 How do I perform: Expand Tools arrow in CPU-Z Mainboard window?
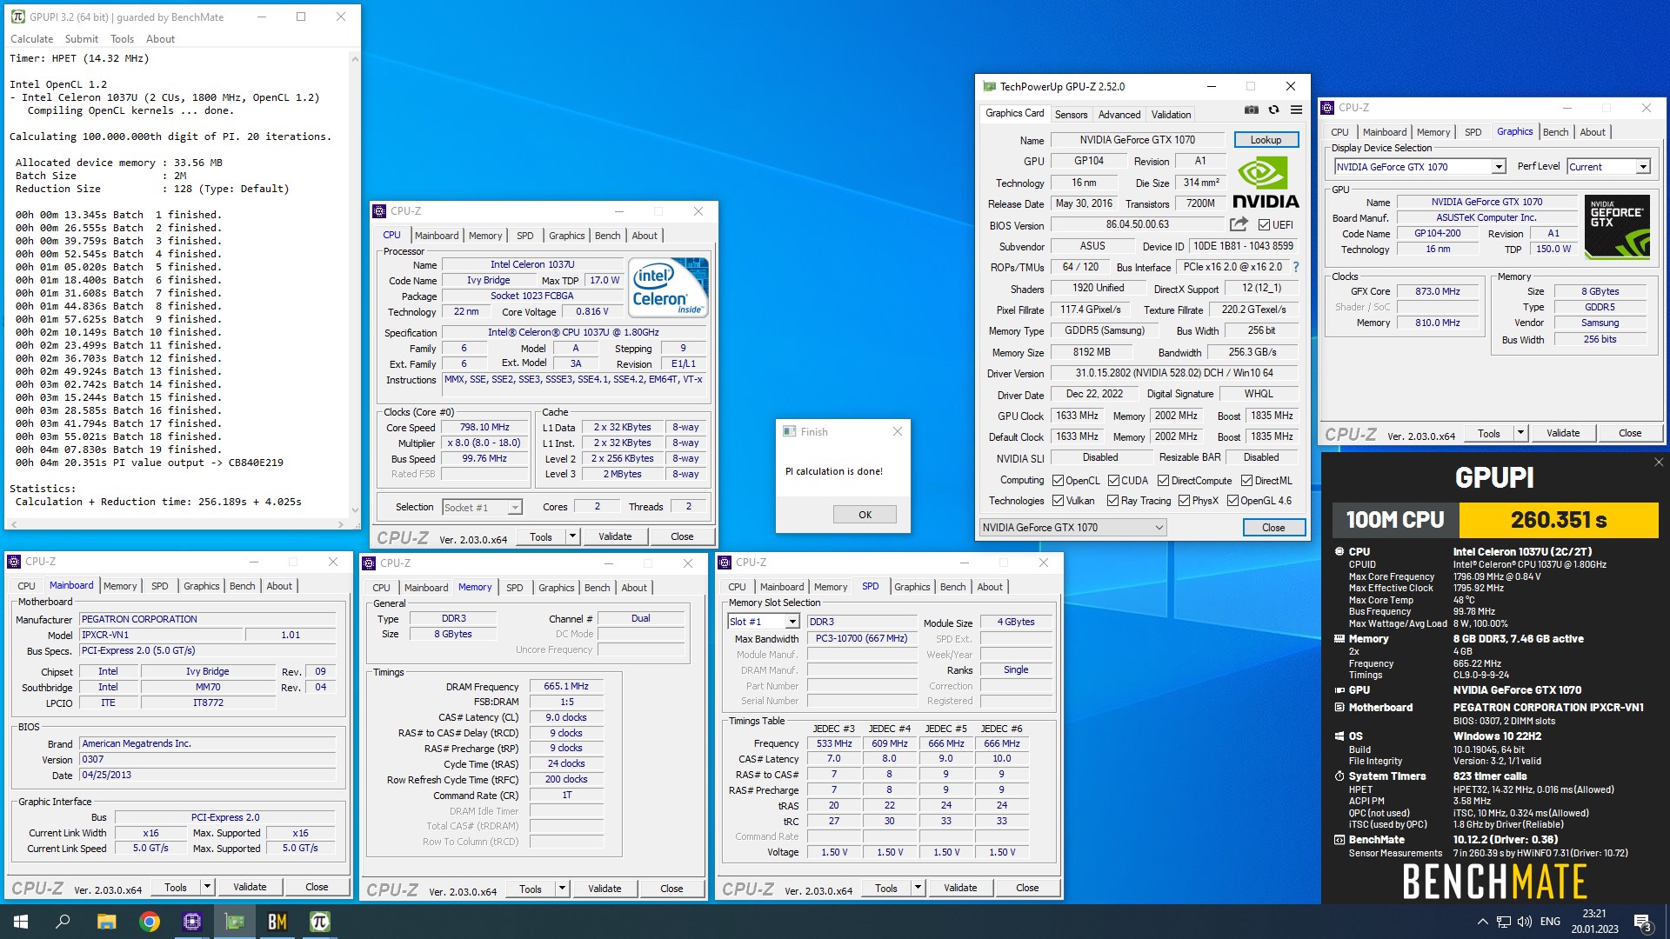[207, 887]
